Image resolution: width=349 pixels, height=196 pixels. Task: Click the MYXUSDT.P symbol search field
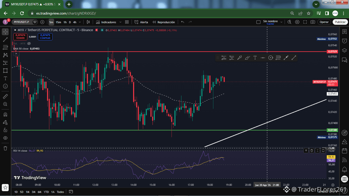(22, 22)
